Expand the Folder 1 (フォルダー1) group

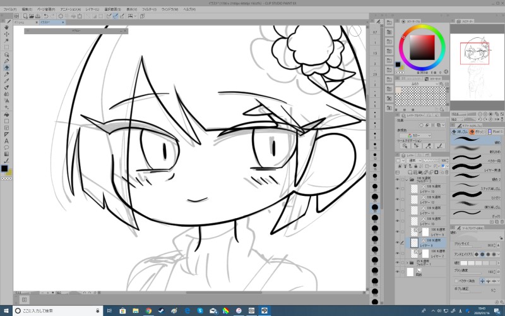407,263
